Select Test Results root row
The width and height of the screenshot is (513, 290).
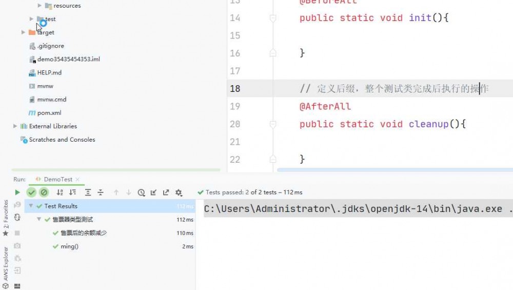pyautogui.click(x=110, y=206)
